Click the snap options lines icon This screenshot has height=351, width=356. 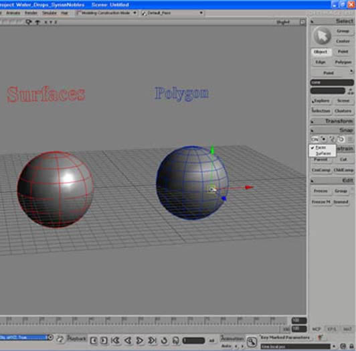(351, 139)
